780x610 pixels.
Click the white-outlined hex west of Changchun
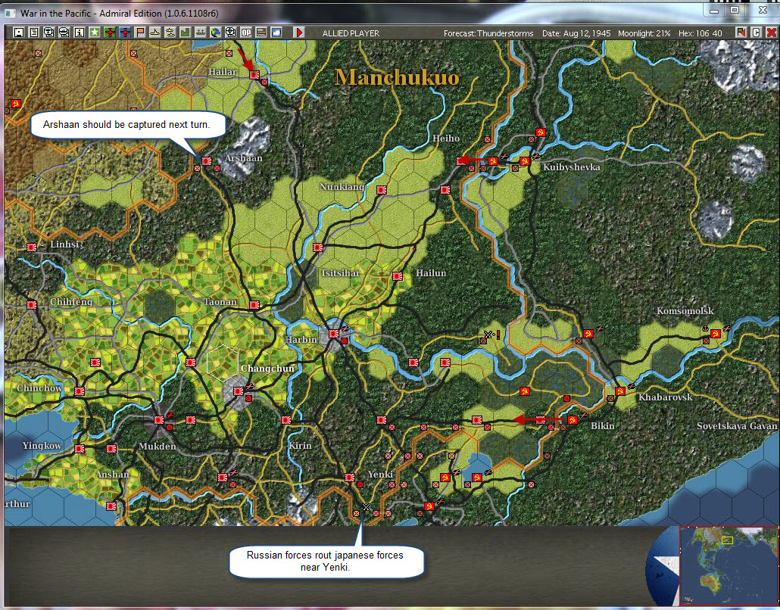click(x=223, y=362)
